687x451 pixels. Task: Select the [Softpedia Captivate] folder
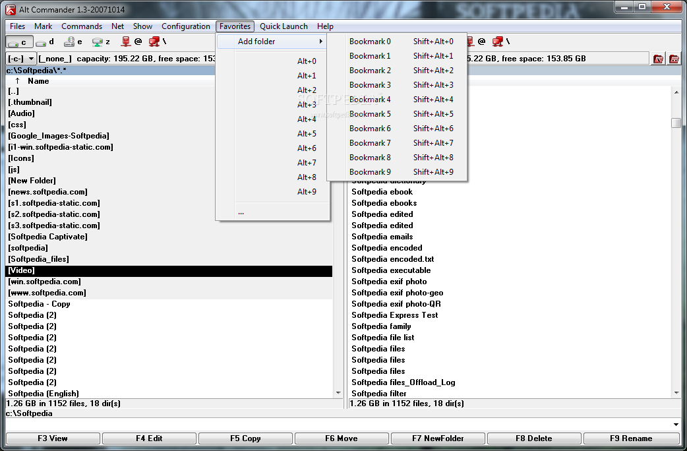tap(47, 237)
